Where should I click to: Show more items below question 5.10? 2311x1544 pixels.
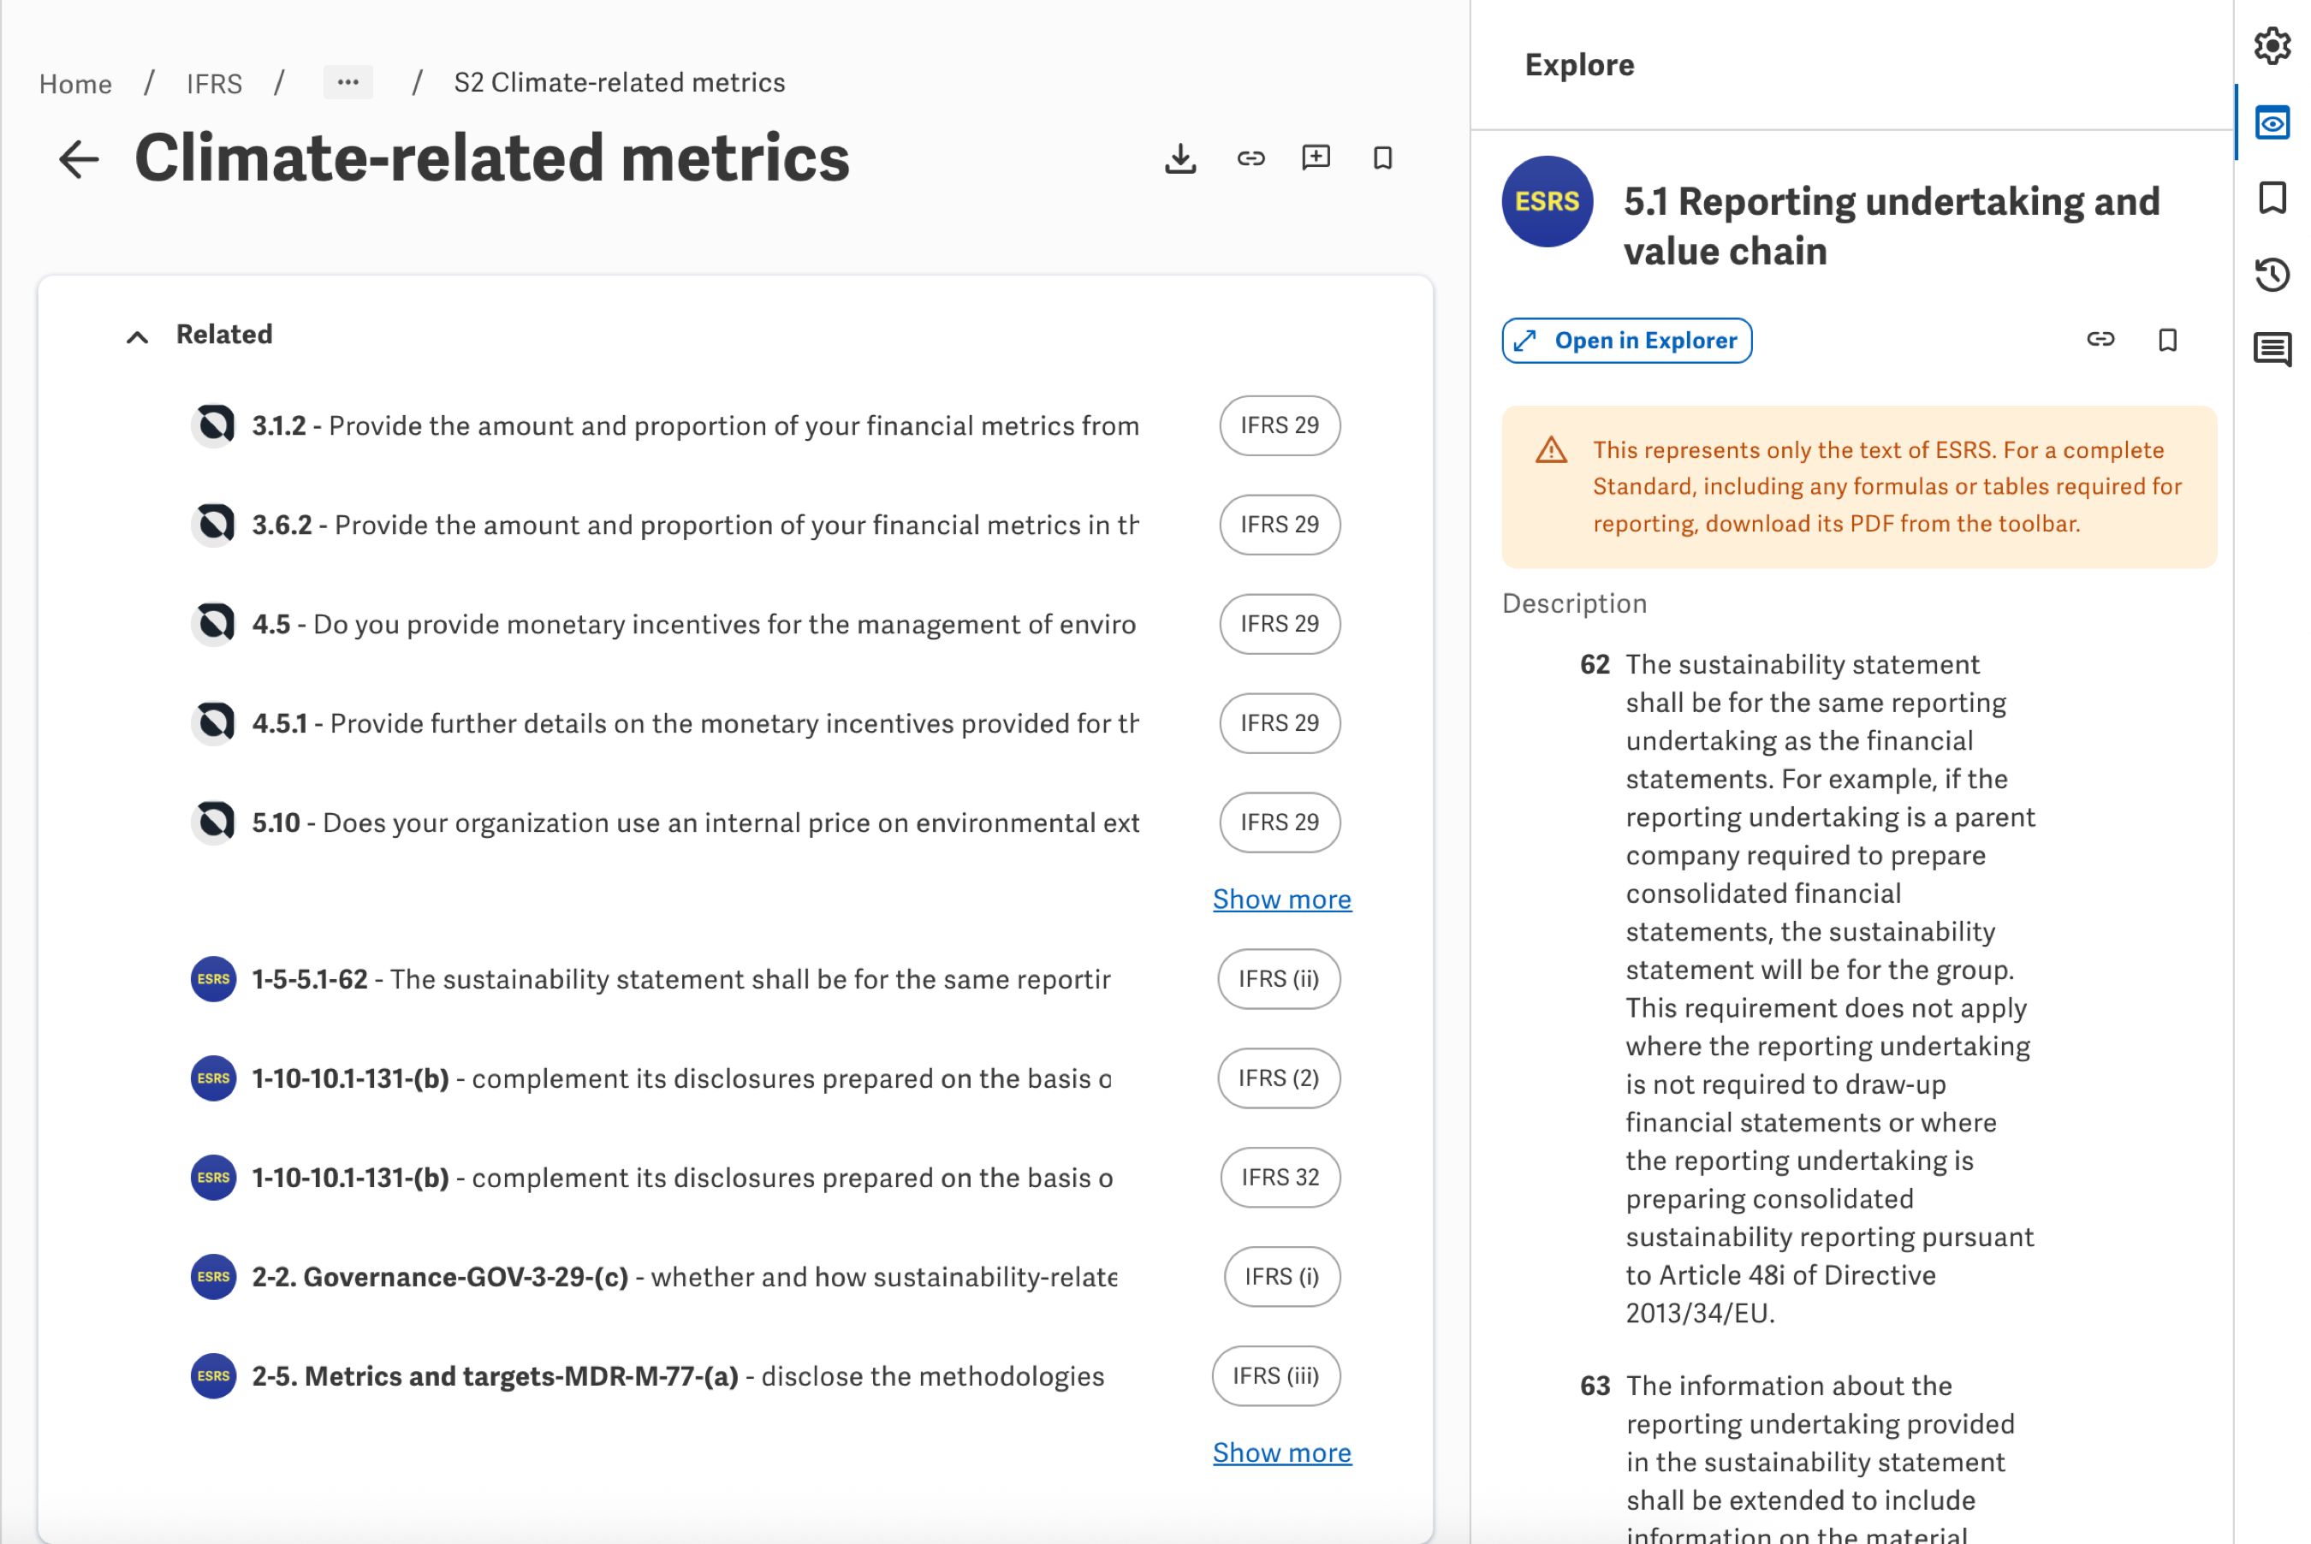(x=1282, y=899)
